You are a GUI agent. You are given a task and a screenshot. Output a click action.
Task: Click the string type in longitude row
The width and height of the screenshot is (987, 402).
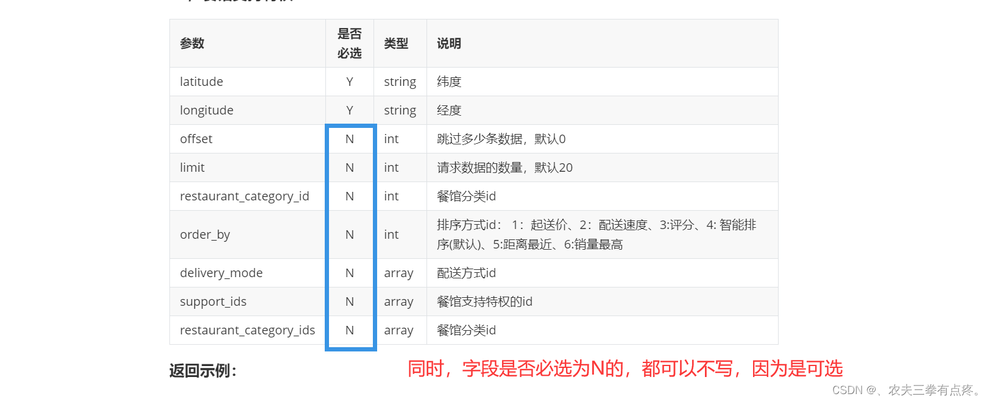400,111
